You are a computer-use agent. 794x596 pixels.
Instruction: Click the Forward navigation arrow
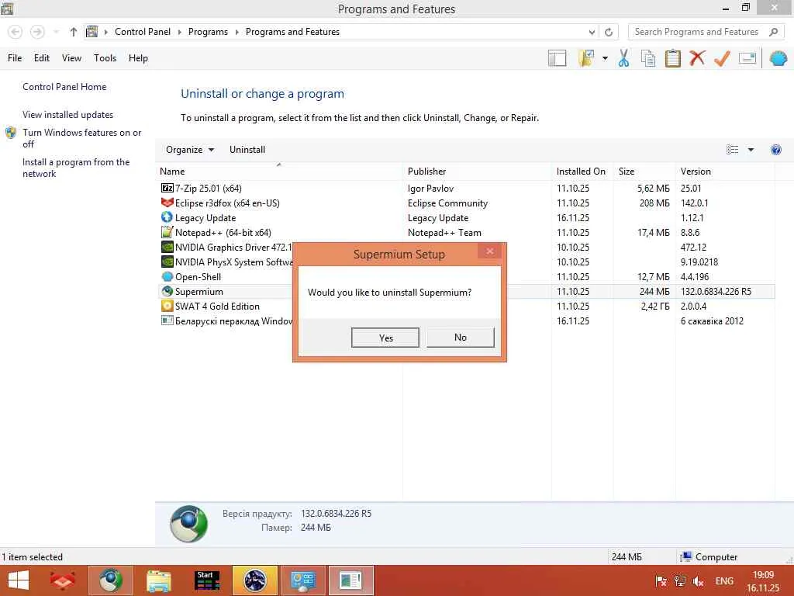(x=37, y=32)
